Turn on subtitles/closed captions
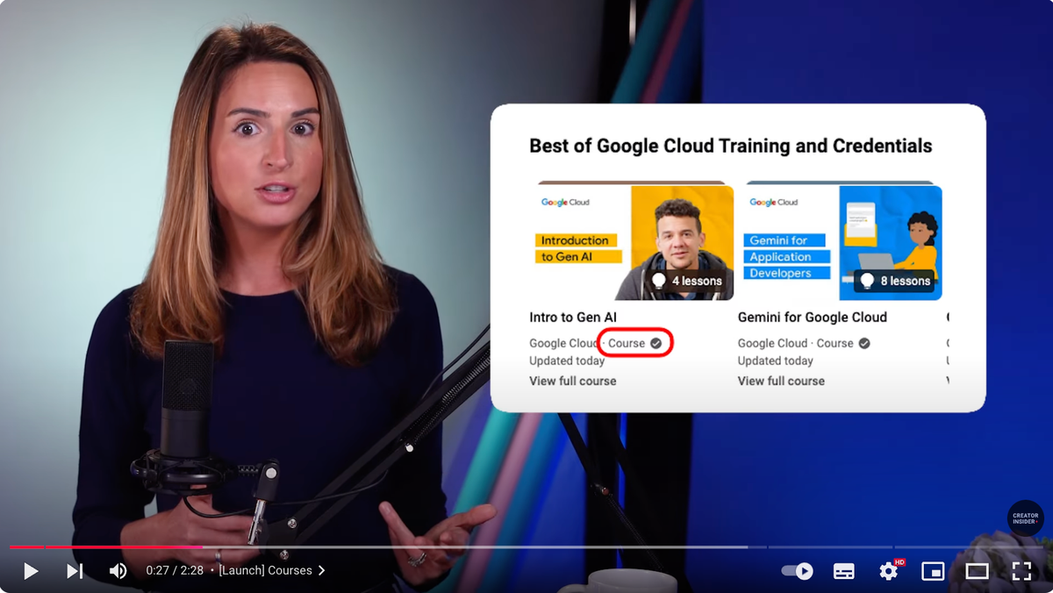The width and height of the screenshot is (1053, 593). point(843,571)
